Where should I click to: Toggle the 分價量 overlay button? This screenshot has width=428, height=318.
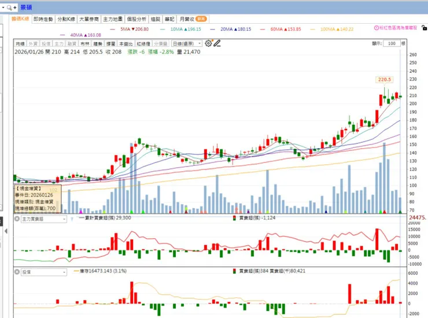coord(161,44)
